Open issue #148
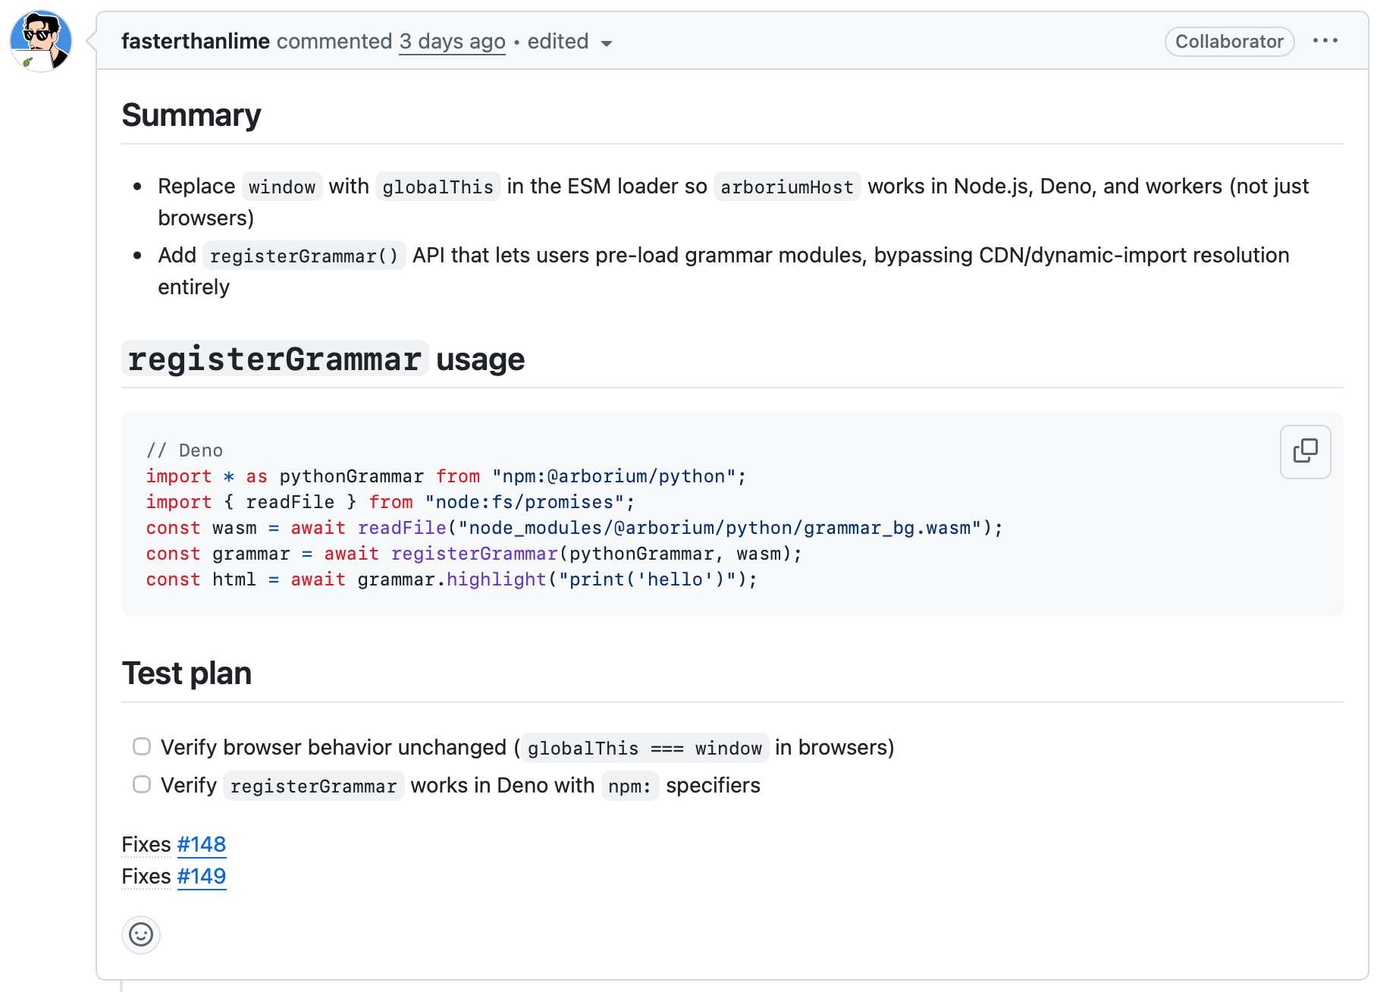Screen dimensions: 1380x992 coord(201,844)
